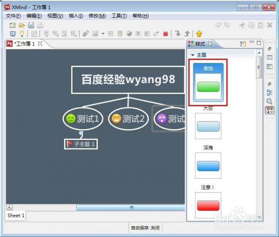The width and height of the screenshot is (279, 237).
Task: Save the workbook using the floppy disk icon
Action: (31, 25)
